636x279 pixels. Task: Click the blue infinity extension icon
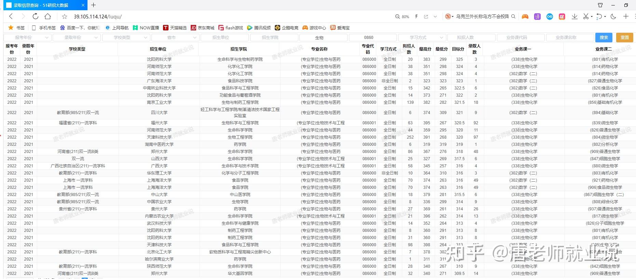(550, 16)
